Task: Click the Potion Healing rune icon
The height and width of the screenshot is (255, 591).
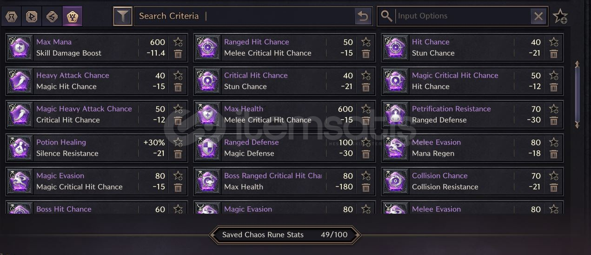Action: (20, 148)
